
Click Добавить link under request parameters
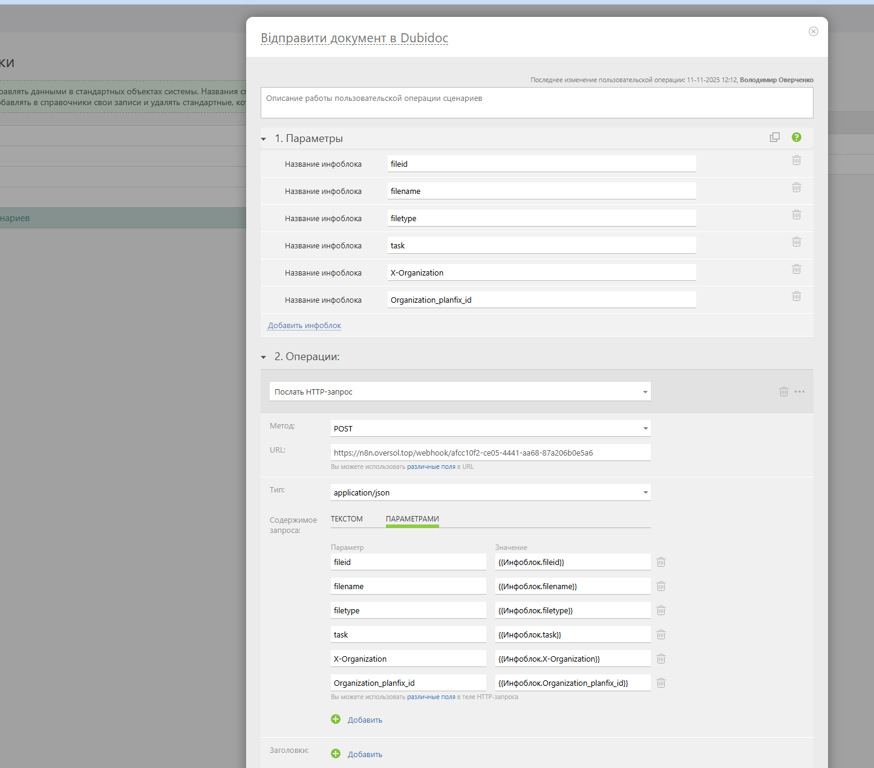click(365, 720)
